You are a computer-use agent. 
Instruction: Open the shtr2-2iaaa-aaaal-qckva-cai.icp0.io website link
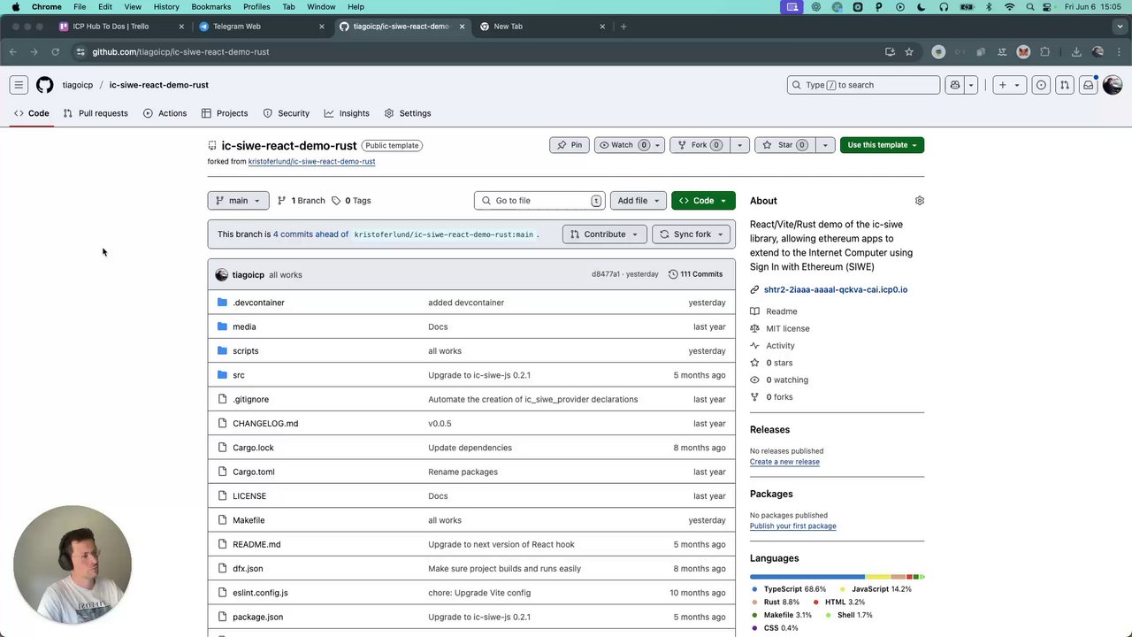[836, 290]
